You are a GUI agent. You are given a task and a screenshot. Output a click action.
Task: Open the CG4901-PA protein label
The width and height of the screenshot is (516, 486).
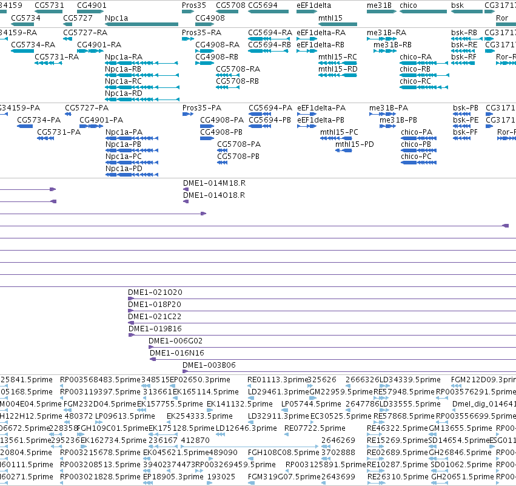[x=101, y=120]
